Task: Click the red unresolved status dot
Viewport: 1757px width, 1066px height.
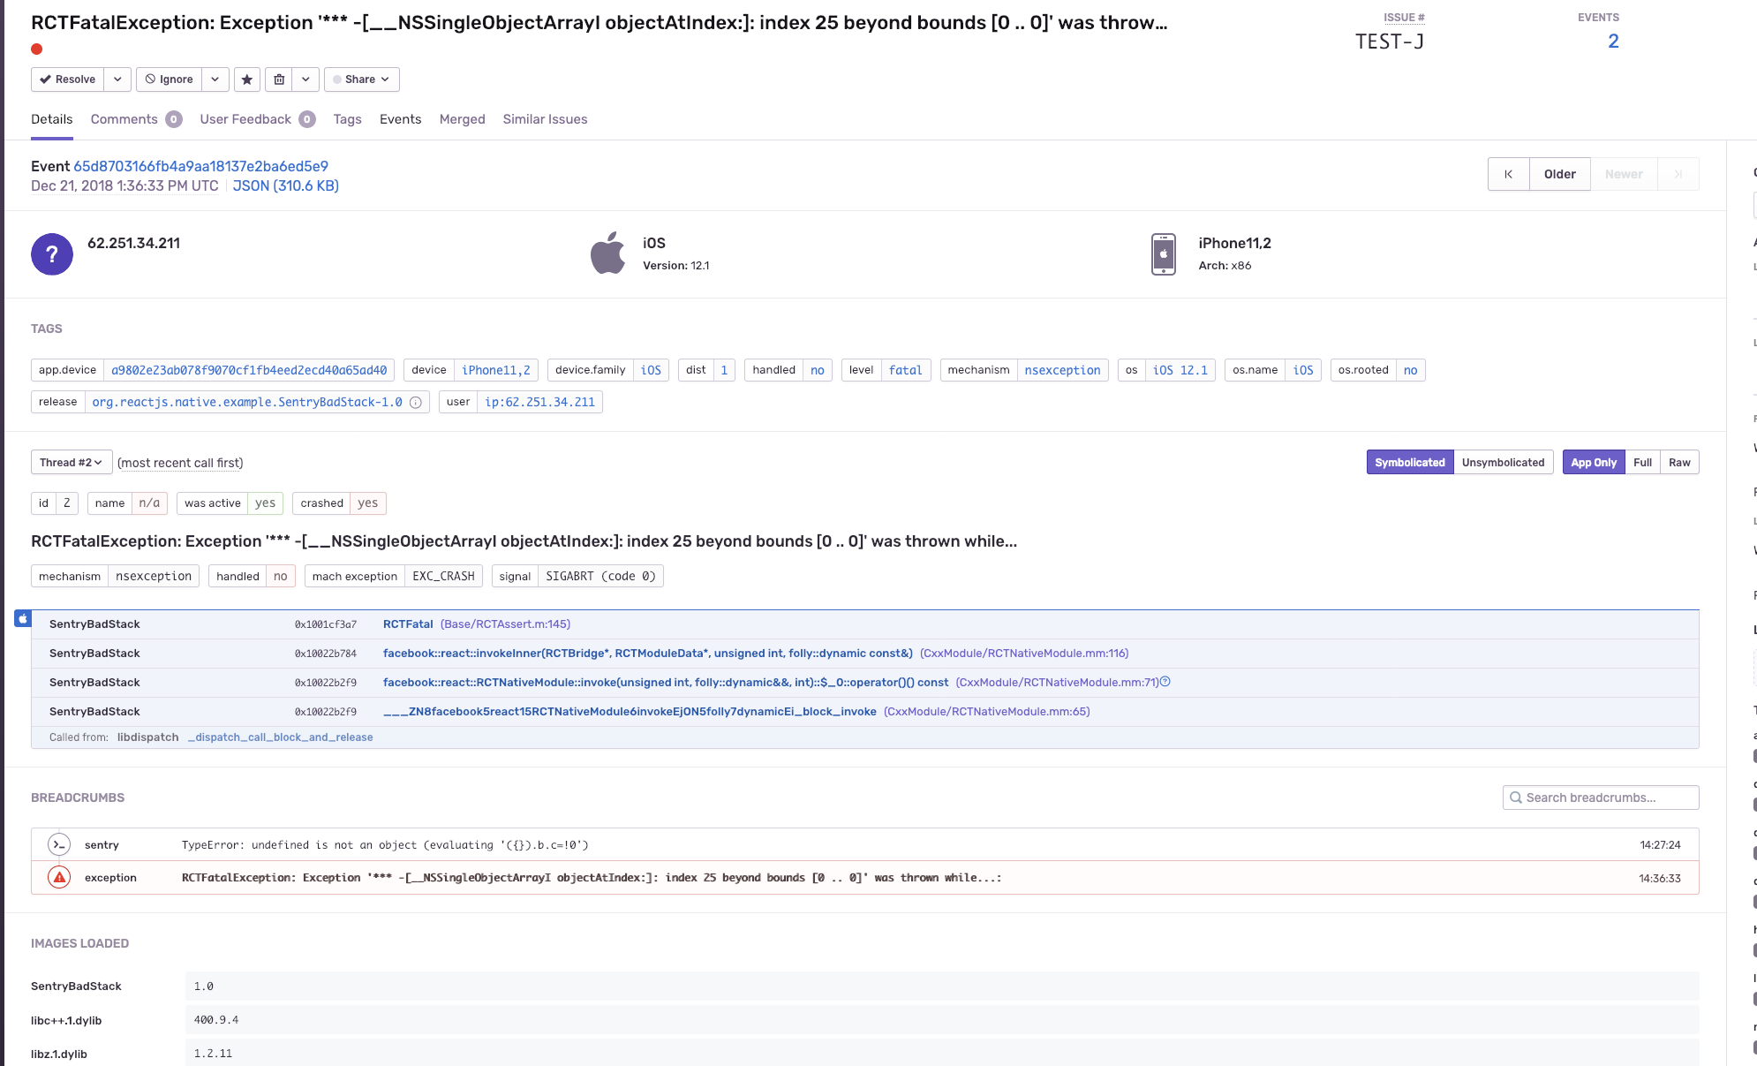Action: point(36,49)
